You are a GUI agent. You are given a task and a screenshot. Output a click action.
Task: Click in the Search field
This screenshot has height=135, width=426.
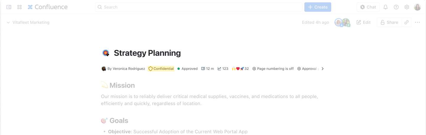click(198, 7)
